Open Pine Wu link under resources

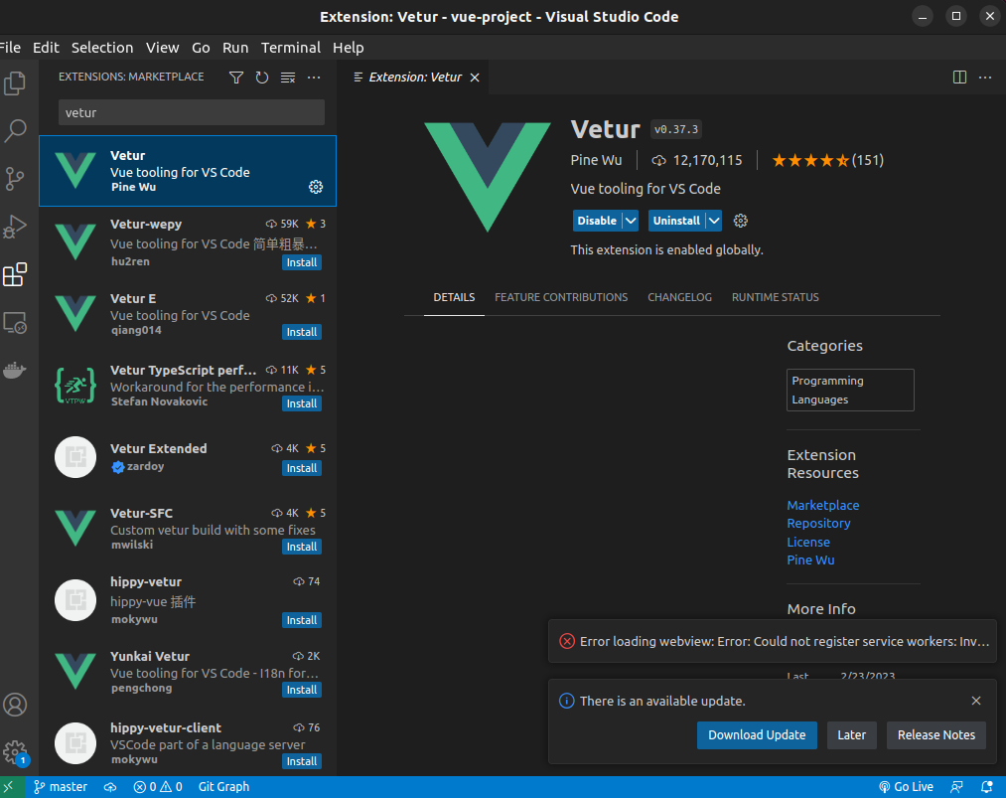pyautogui.click(x=811, y=559)
